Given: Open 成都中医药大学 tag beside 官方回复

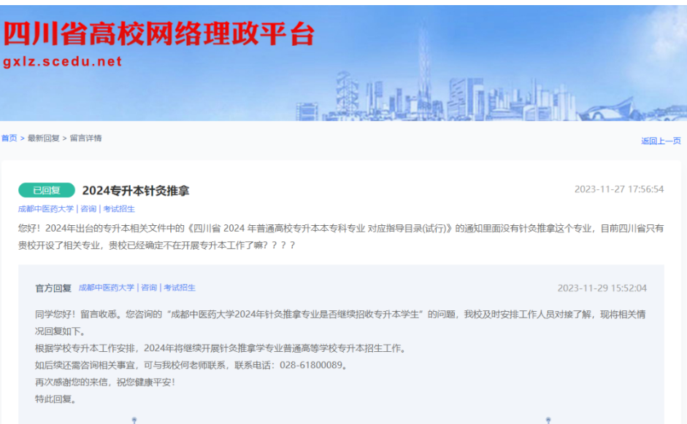Looking at the screenshot, I should [x=107, y=288].
